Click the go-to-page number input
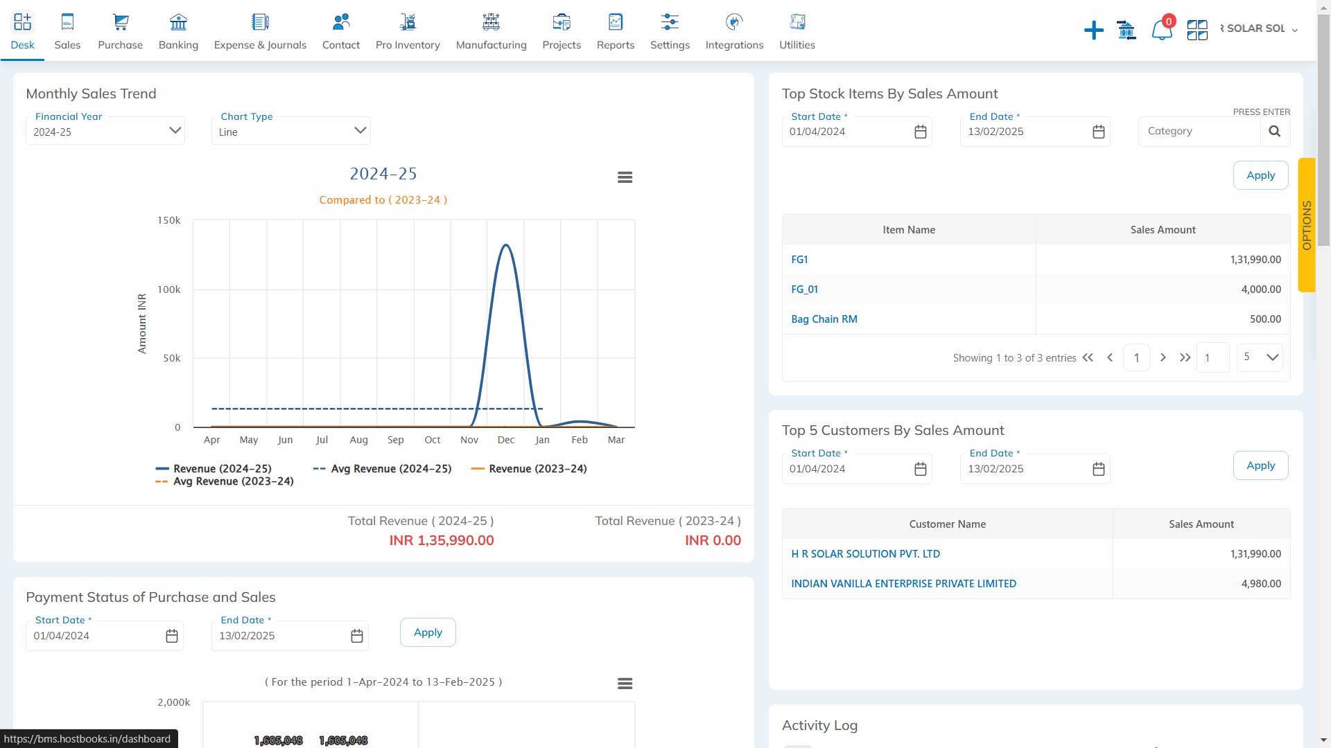Viewport: 1331px width, 748px height. coord(1212,357)
